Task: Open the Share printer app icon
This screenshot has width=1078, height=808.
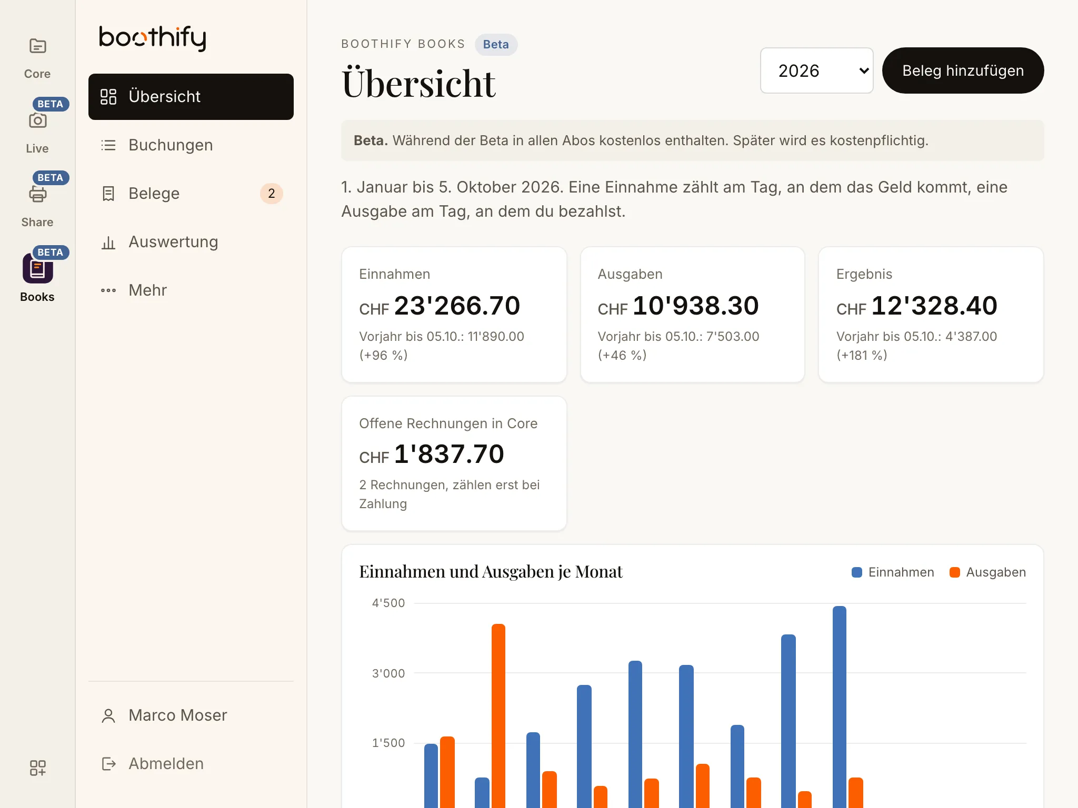Action: pyautogui.click(x=37, y=194)
